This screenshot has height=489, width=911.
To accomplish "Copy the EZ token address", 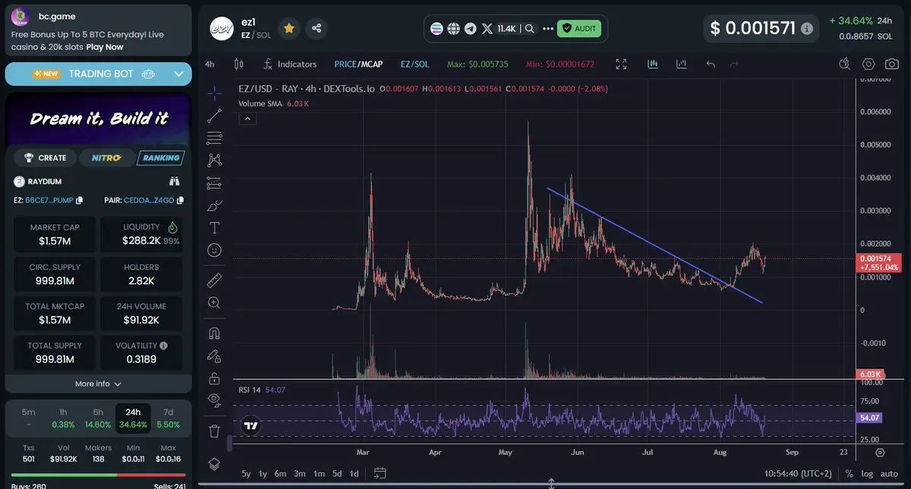I will [x=79, y=200].
